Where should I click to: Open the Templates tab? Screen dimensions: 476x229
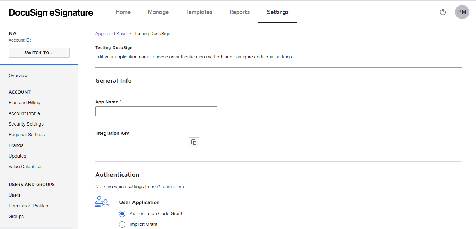199,12
